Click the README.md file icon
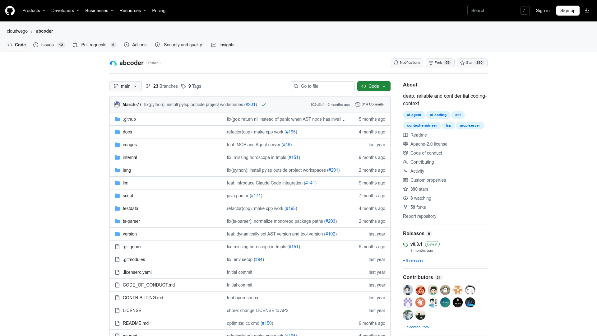Screen dimensions: 597x336 pyautogui.click(x=117, y=323)
